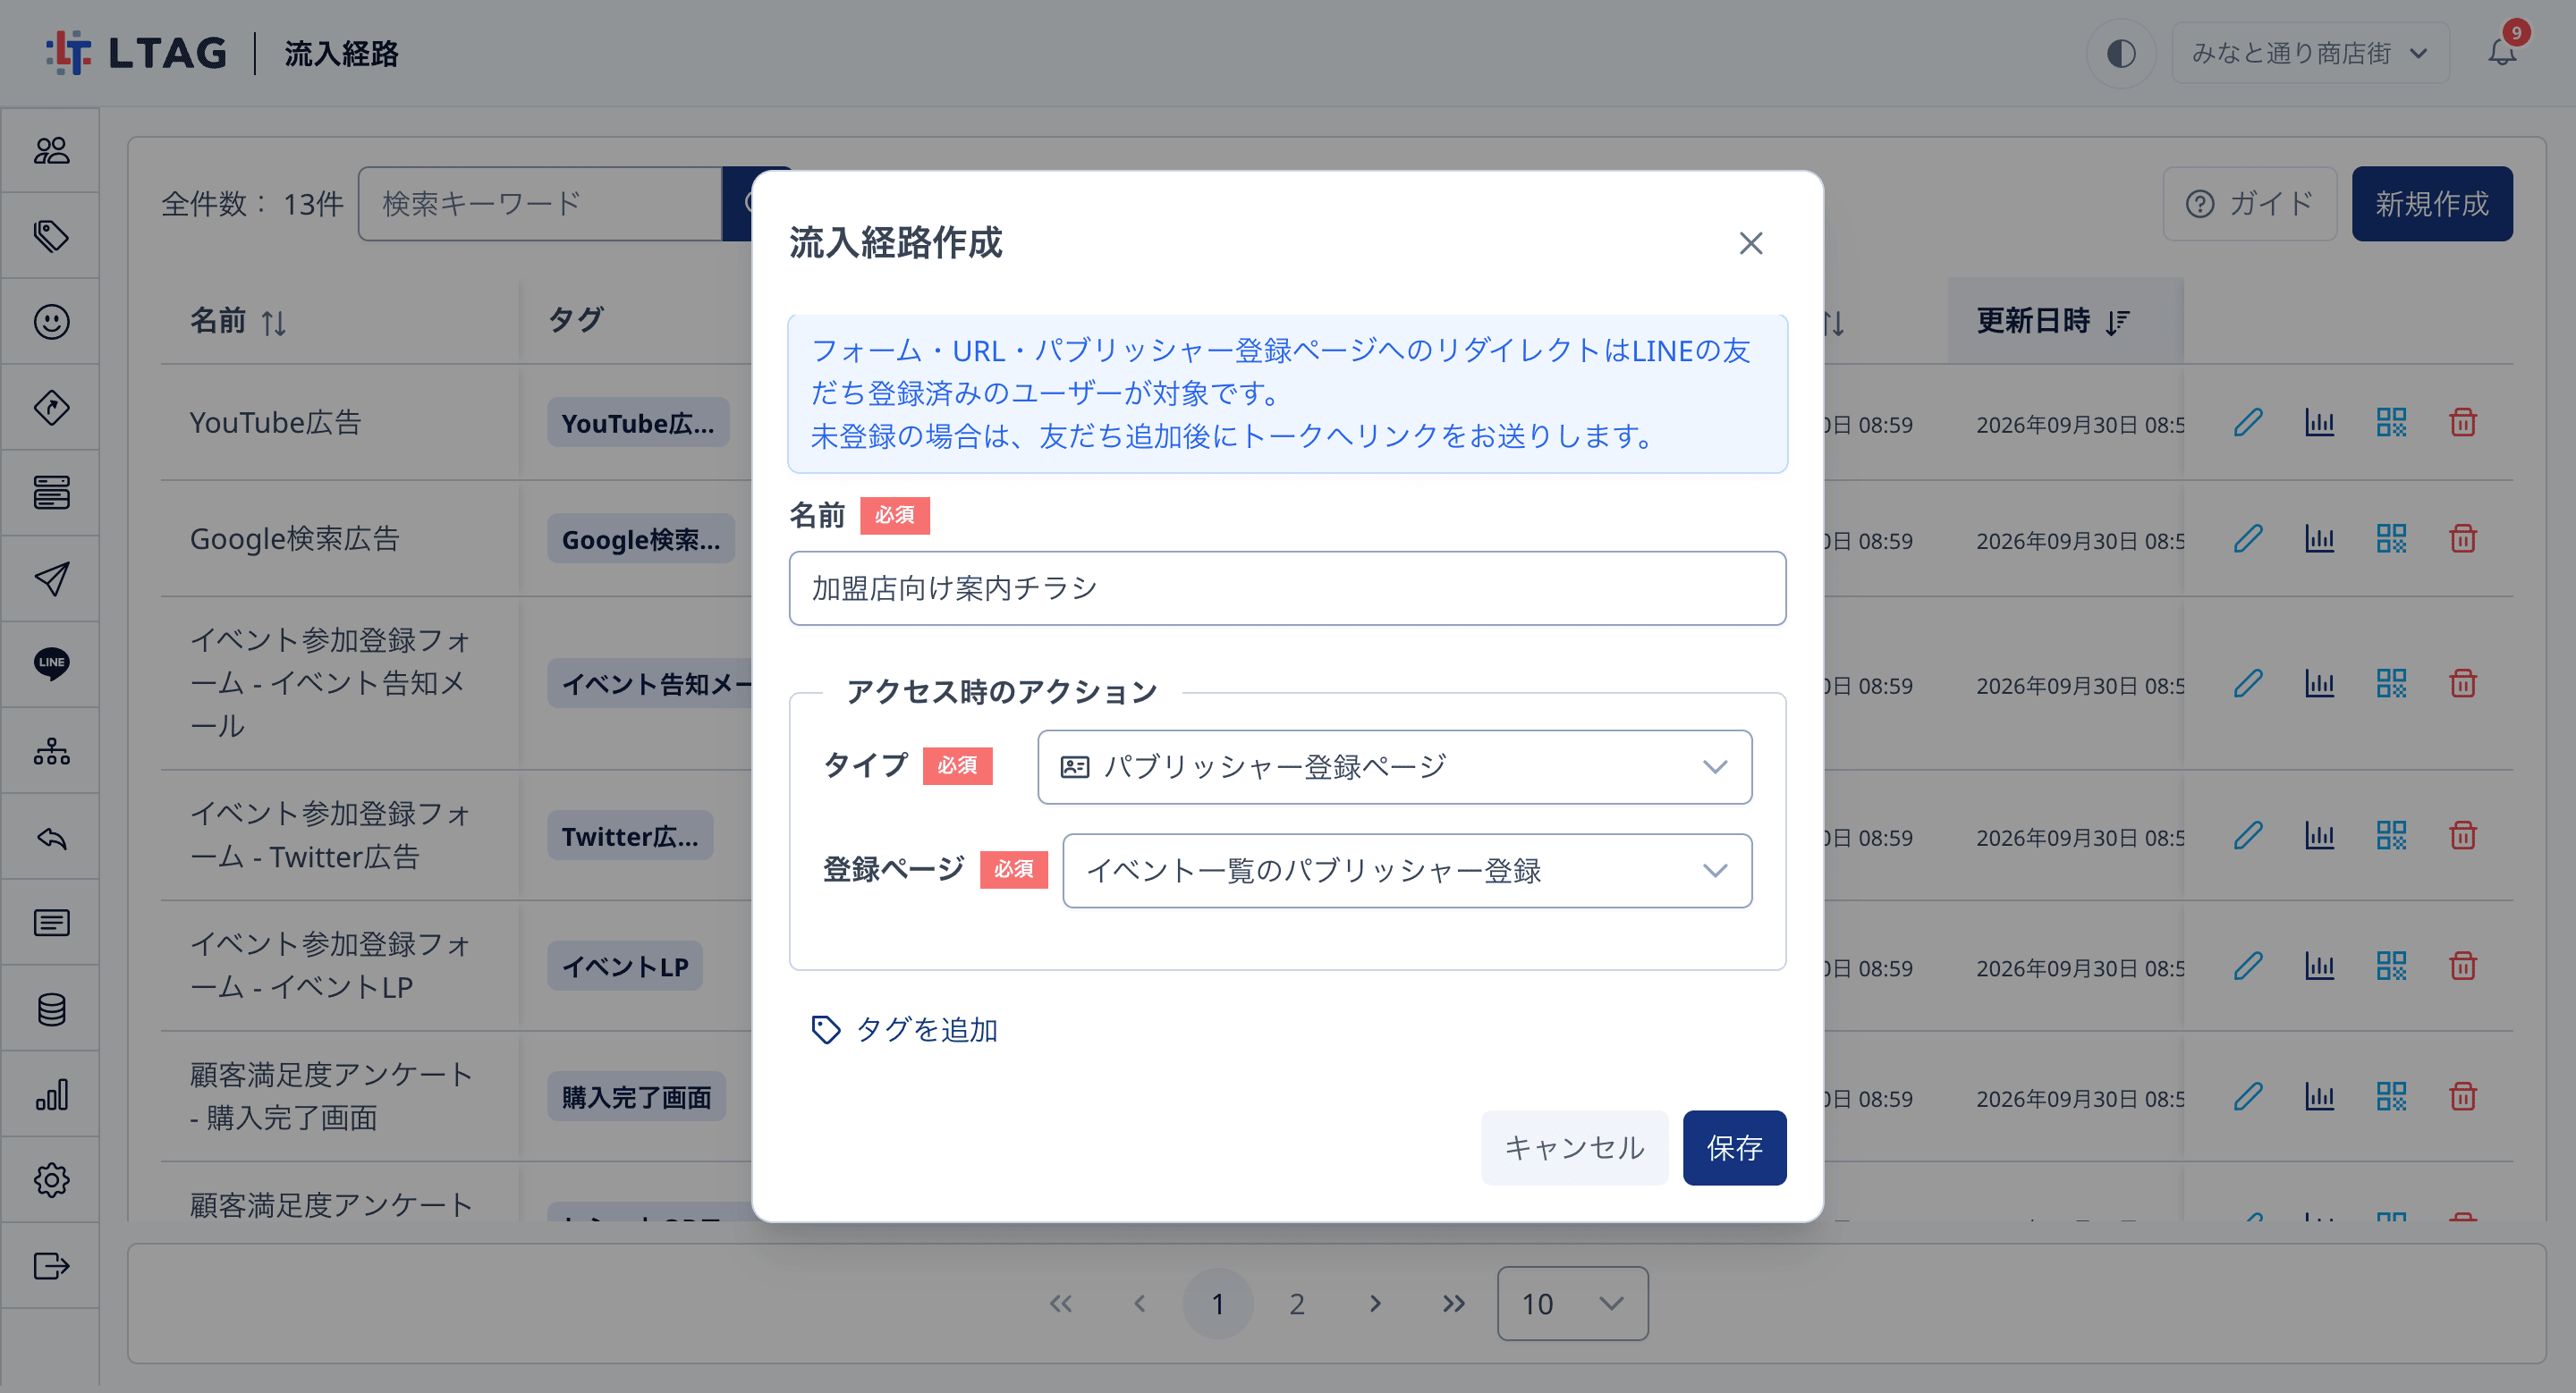The width and height of the screenshot is (2576, 1393).
Task: Open the friends list sidebar icon
Action: pos(51,150)
